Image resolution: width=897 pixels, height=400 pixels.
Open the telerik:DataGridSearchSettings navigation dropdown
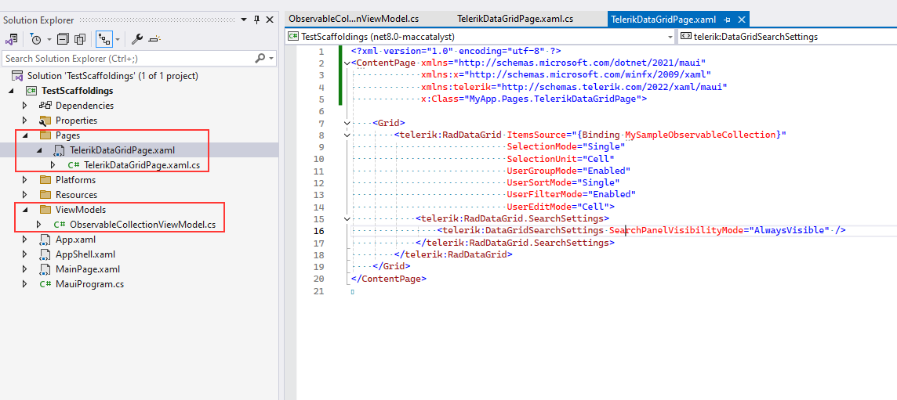coord(788,37)
